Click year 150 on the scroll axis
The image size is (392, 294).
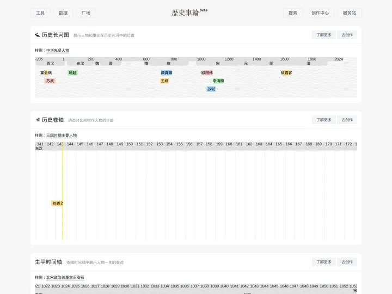(130, 144)
